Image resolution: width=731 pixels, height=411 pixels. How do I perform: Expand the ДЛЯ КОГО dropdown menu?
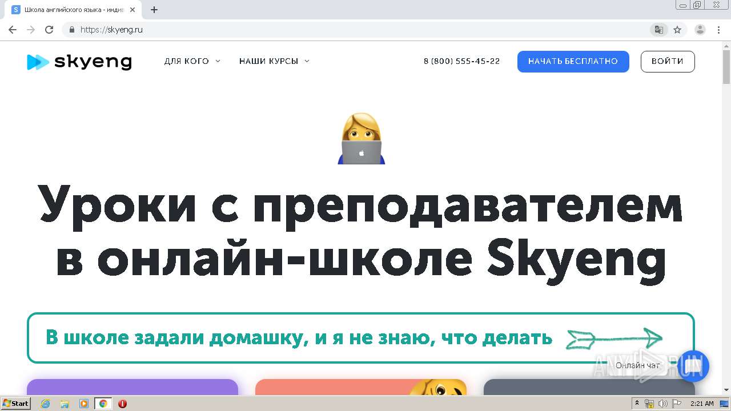click(192, 61)
